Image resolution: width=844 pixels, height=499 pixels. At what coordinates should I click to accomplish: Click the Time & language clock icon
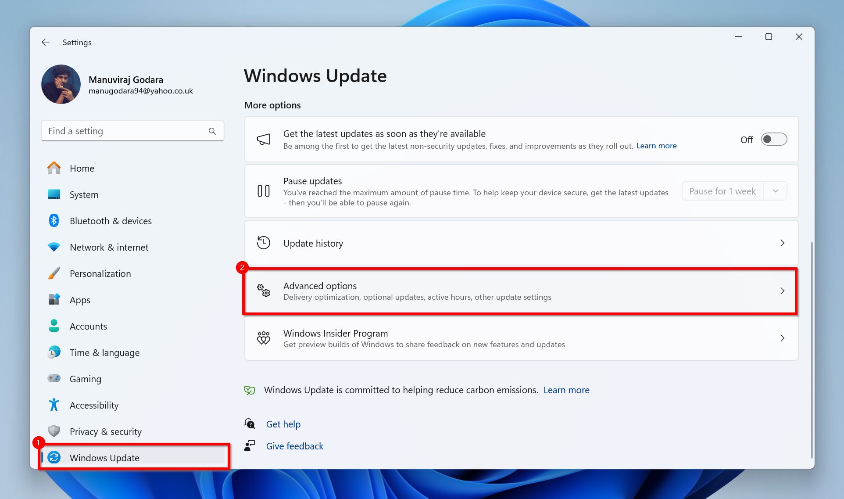pyautogui.click(x=54, y=352)
